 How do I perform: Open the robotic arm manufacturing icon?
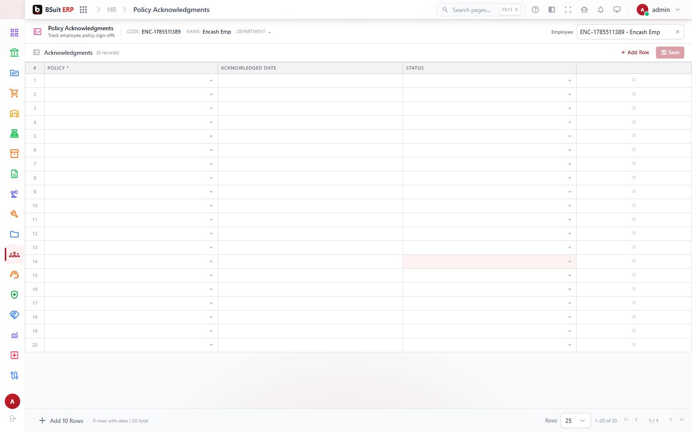pyautogui.click(x=14, y=194)
